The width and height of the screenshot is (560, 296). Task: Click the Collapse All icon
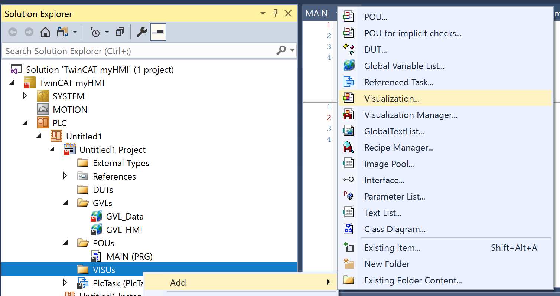point(120,32)
